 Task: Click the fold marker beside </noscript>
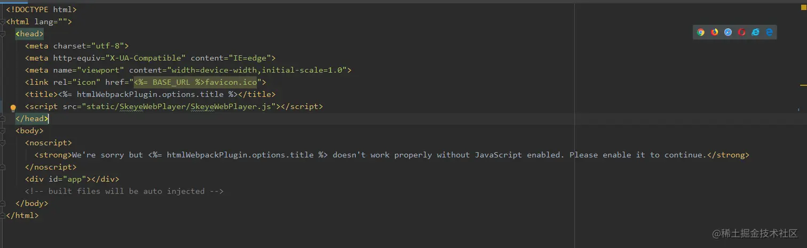click(3, 167)
